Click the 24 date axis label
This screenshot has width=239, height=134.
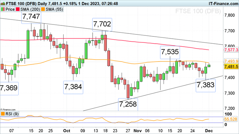point(193,131)
